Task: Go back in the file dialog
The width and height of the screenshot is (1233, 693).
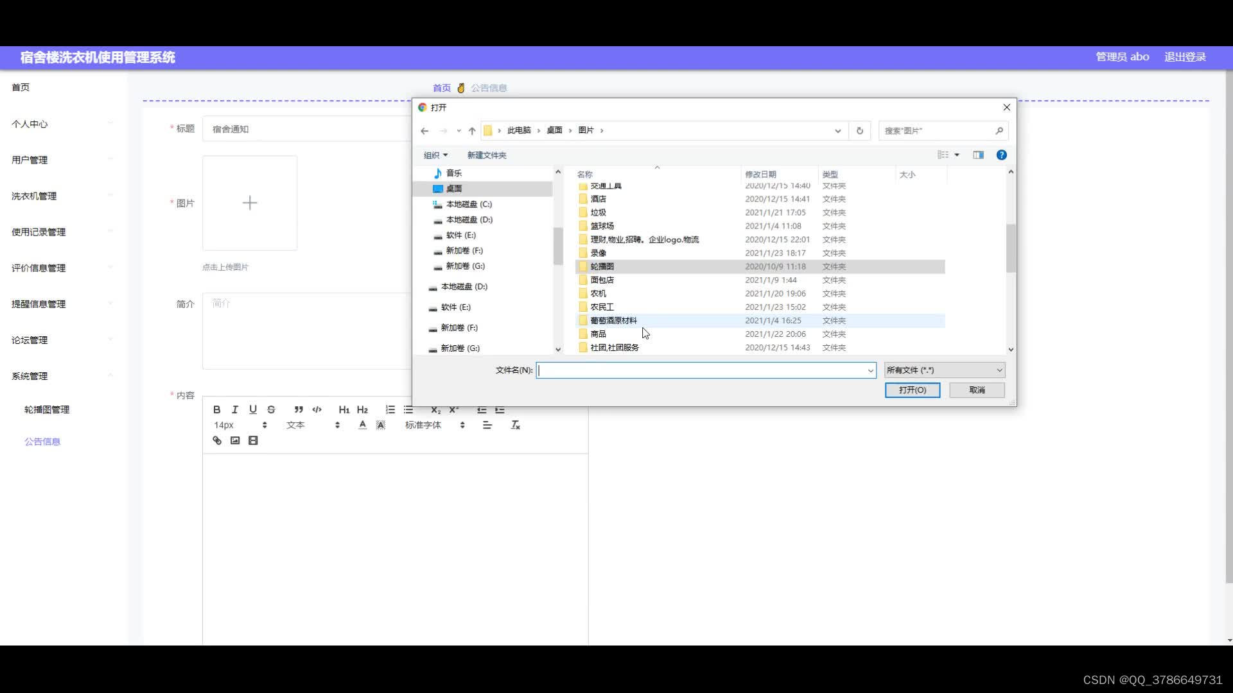Action: [424, 130]
